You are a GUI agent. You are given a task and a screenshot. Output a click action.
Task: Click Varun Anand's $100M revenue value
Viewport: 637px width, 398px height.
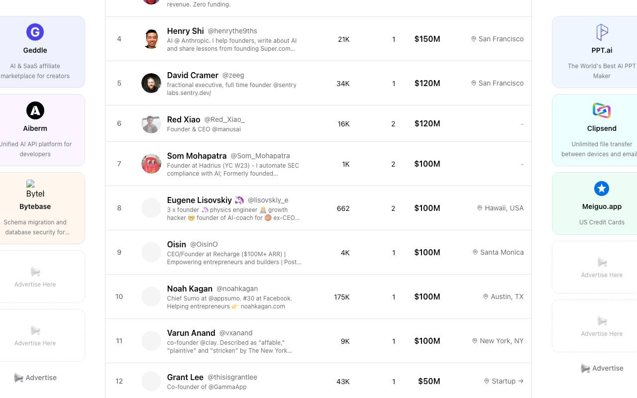click(427, 341)
